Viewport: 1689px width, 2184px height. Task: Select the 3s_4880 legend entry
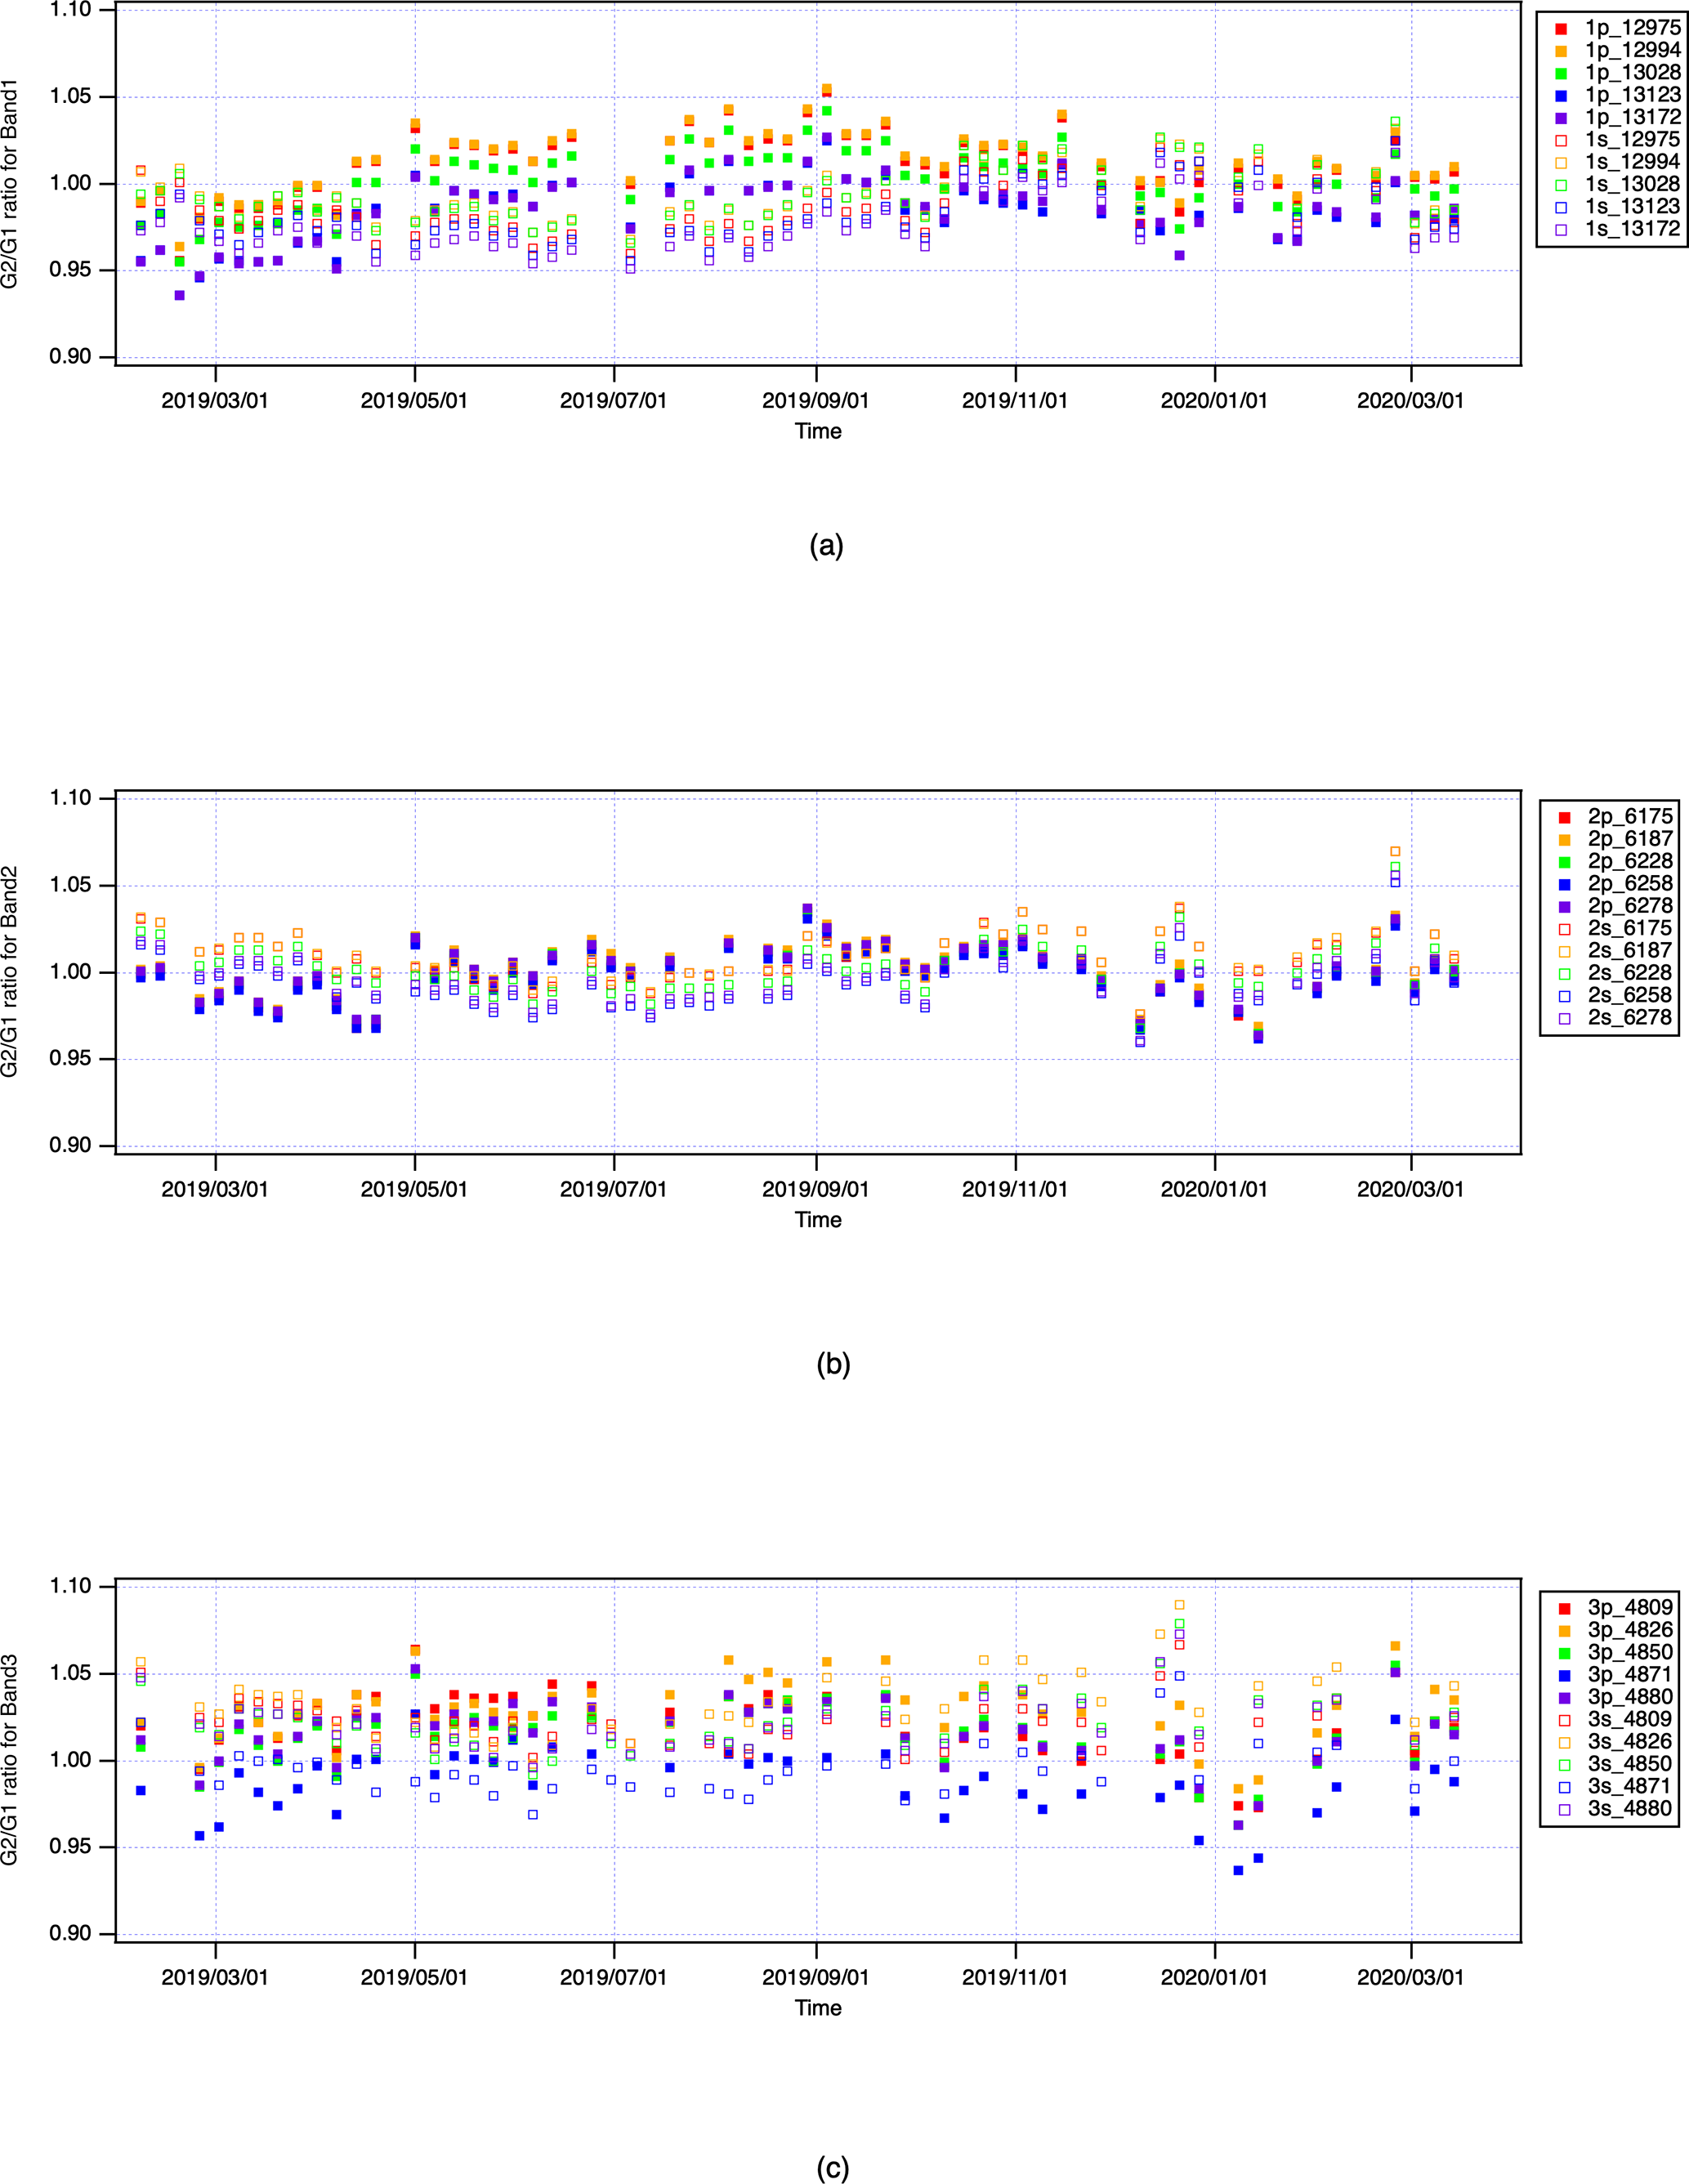tap(1630, 1808)
